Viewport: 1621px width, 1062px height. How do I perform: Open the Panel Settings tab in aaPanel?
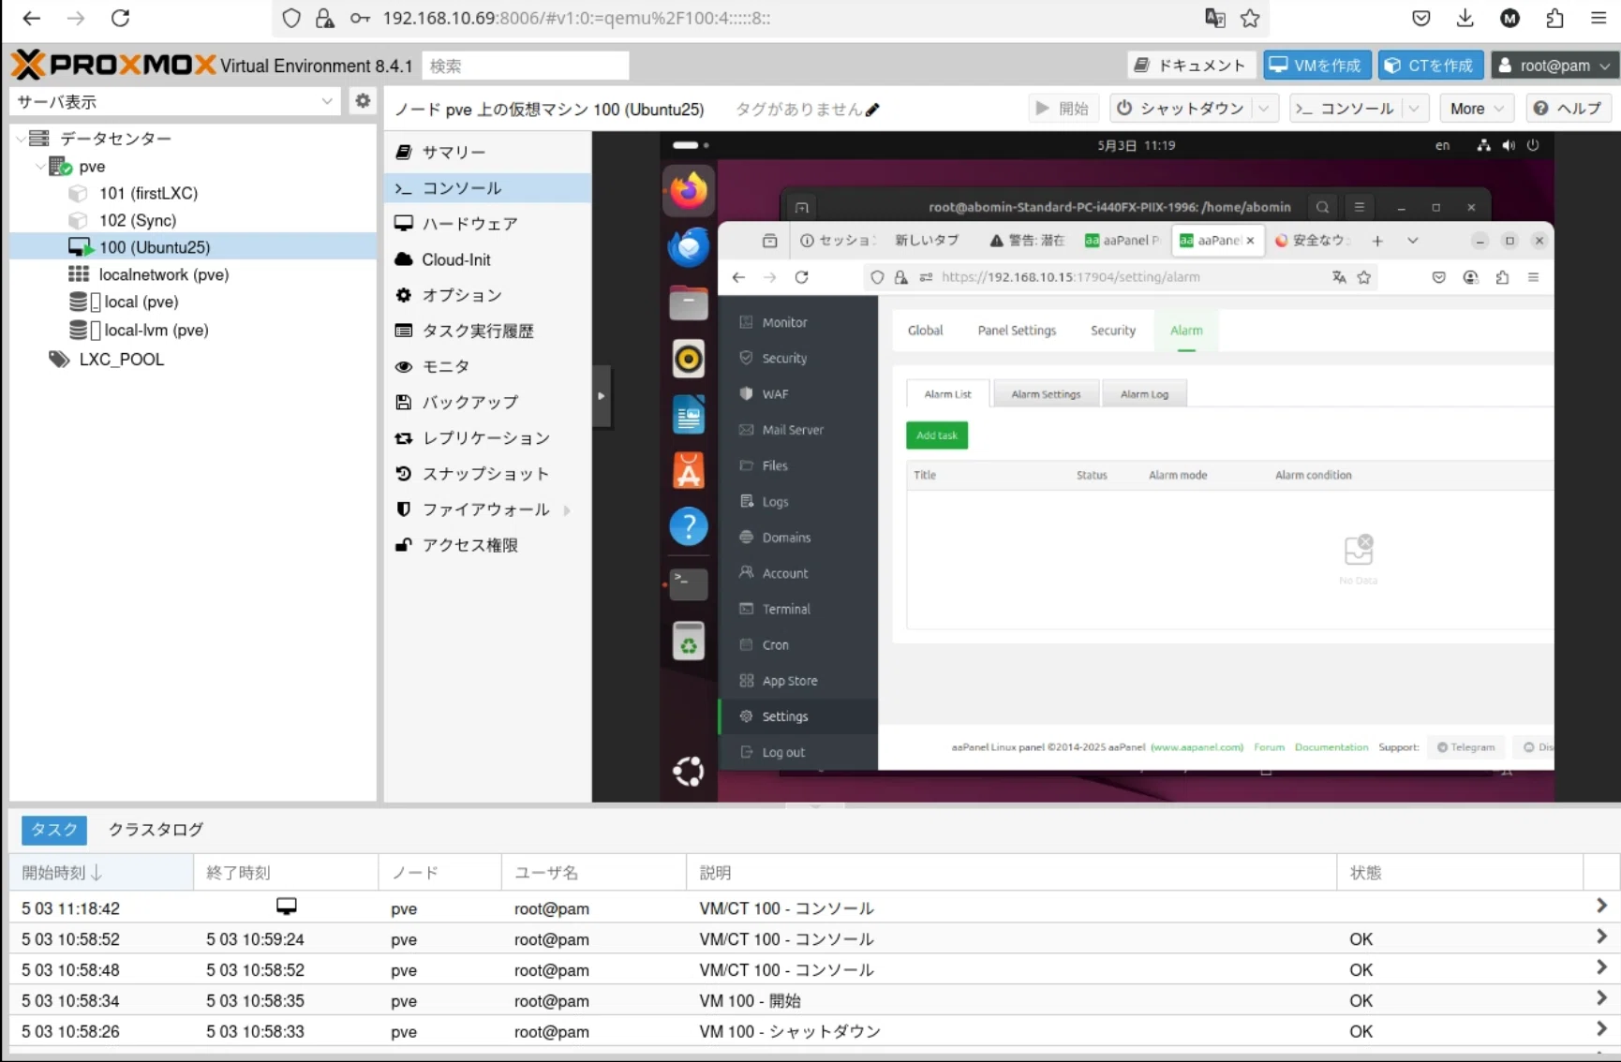point(1017,331)
